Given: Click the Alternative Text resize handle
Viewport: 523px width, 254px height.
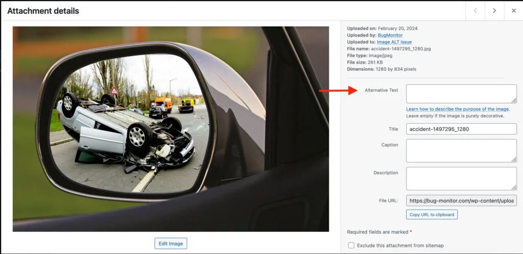Looking at the screenshot, I should 514,100.
